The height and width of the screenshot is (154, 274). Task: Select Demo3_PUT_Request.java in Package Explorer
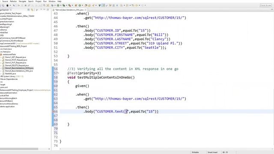coord(15,63)
